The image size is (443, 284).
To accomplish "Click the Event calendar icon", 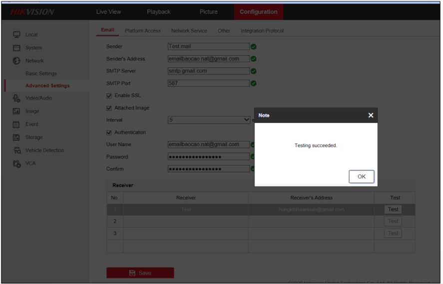I will pos(16,124).
